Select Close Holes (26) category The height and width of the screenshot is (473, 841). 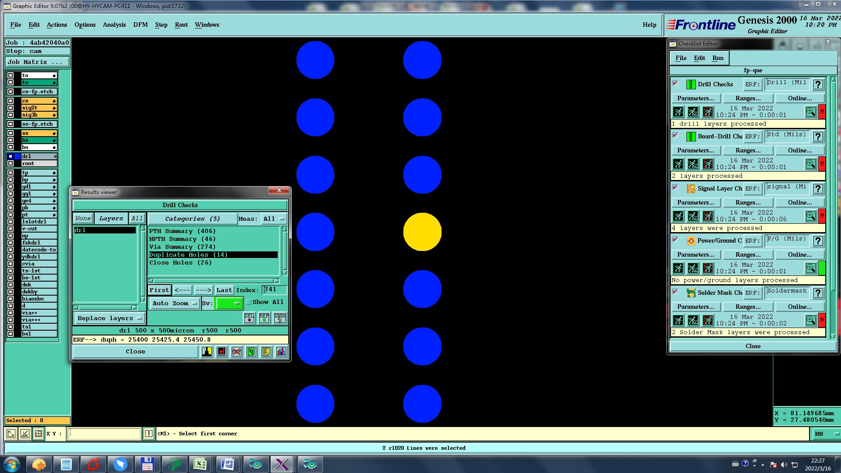pyautogui.click(x=180, y=263)
